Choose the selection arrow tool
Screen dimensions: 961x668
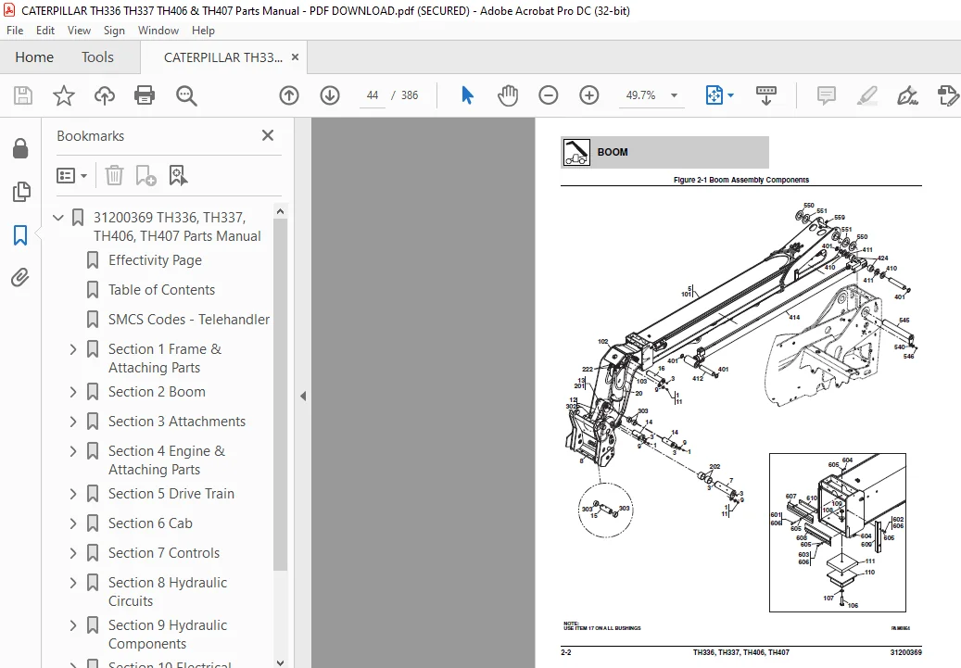(x=468, y=95)
